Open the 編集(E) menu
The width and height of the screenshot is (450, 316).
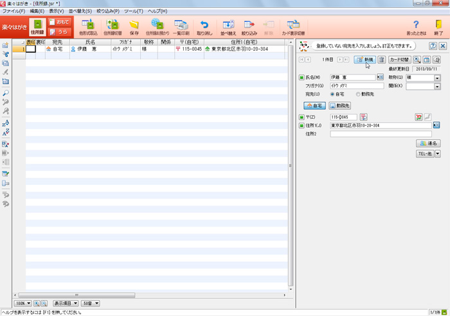[x=37, y=12]
